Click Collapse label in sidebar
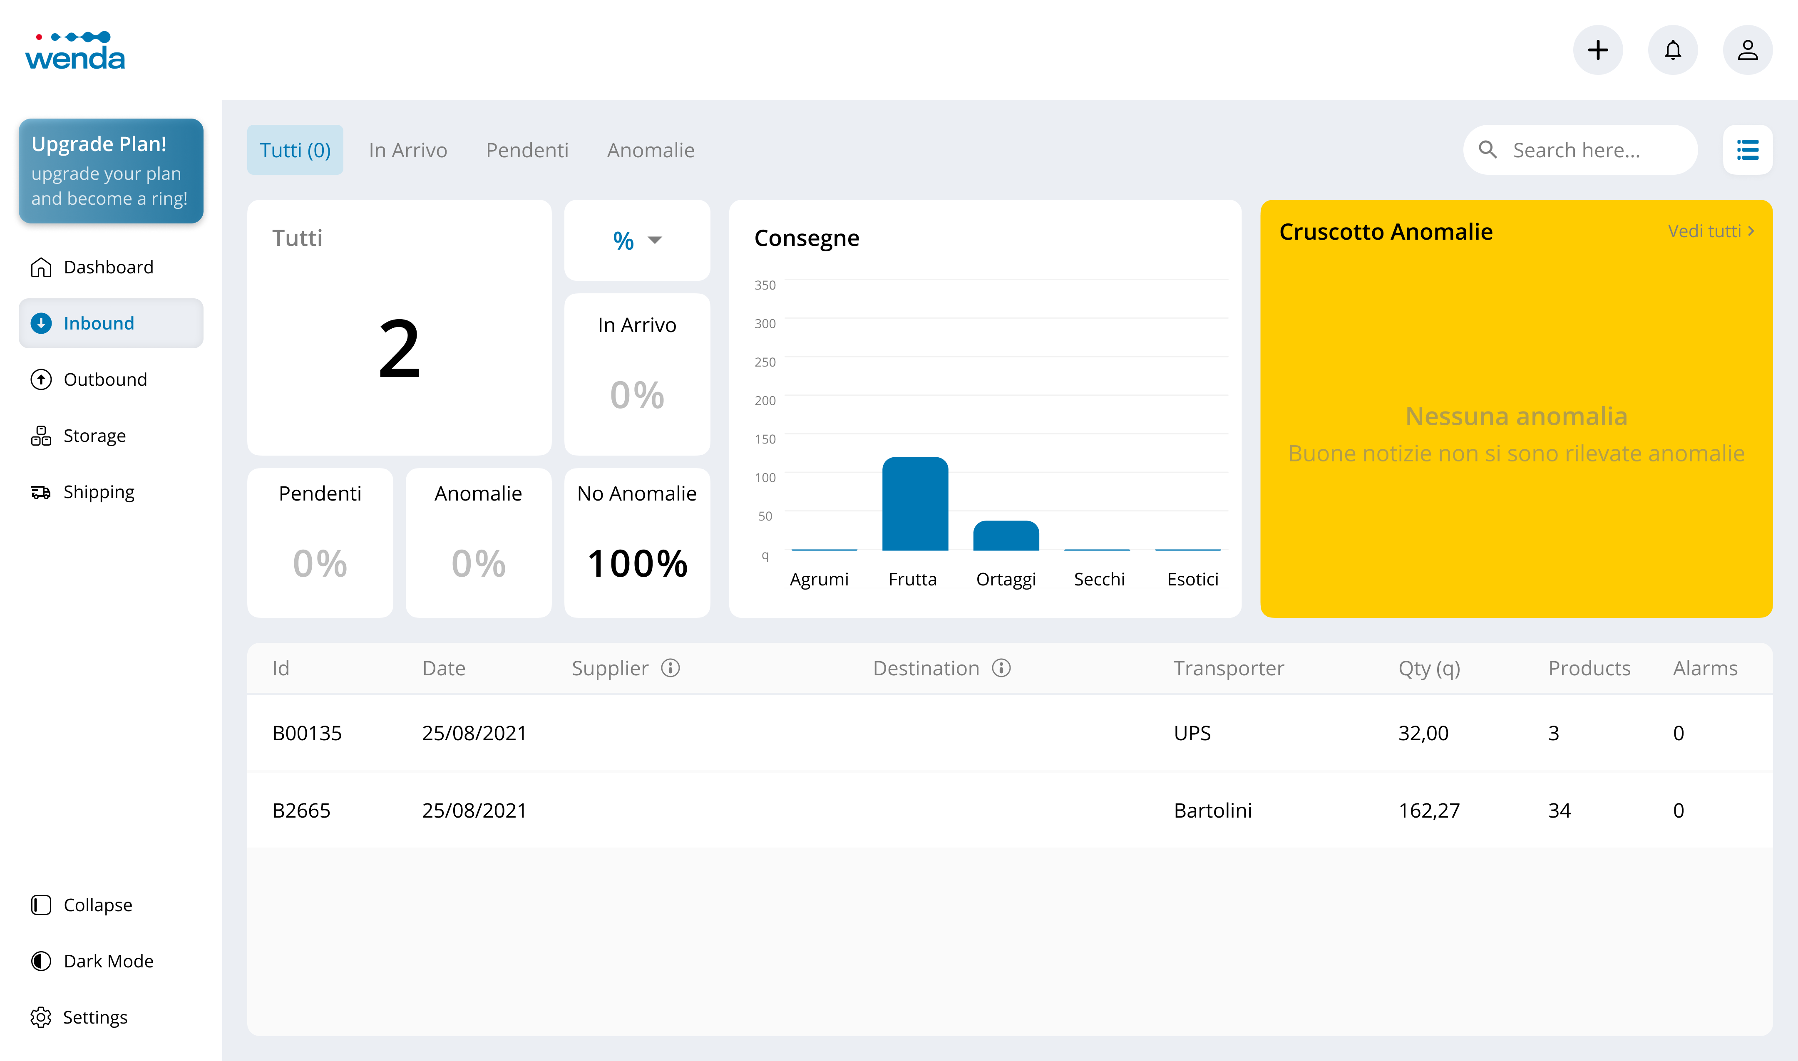 coord(98,905)
